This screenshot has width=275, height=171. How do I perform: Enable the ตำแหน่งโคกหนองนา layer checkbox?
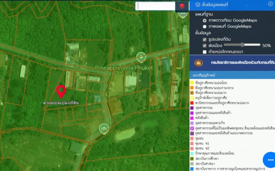[205, 52]
